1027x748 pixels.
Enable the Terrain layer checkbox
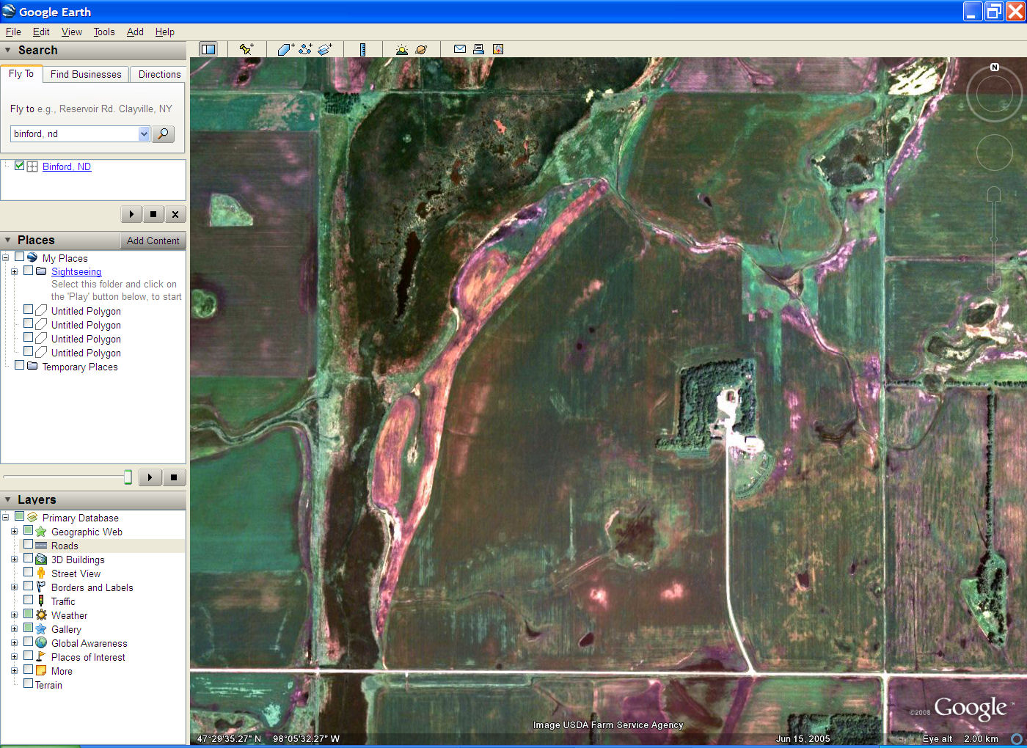point(28,684)
